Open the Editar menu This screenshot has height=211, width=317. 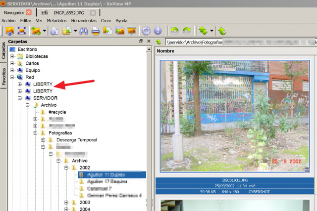coord(26,21)
